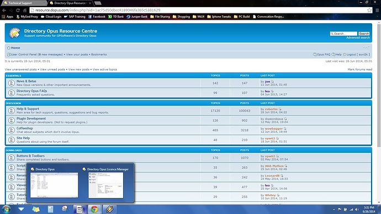Viewport: 381px width, 214px height.
Task: Go to the browser home page icon
Action: click(25, 10)
